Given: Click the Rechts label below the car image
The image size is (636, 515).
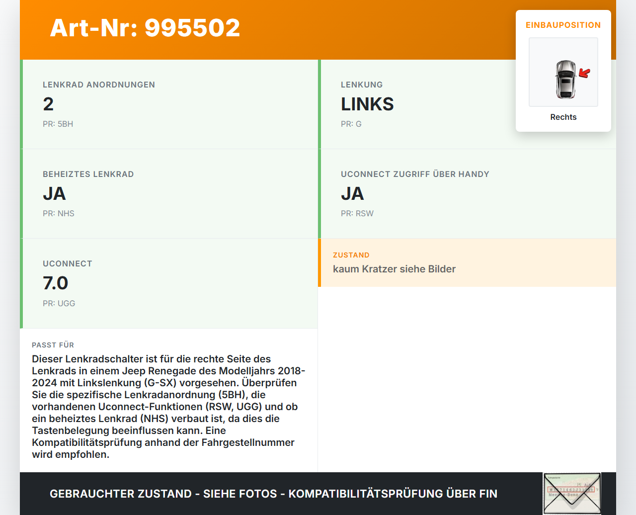Looking at the screenshot, I should 563,117.
